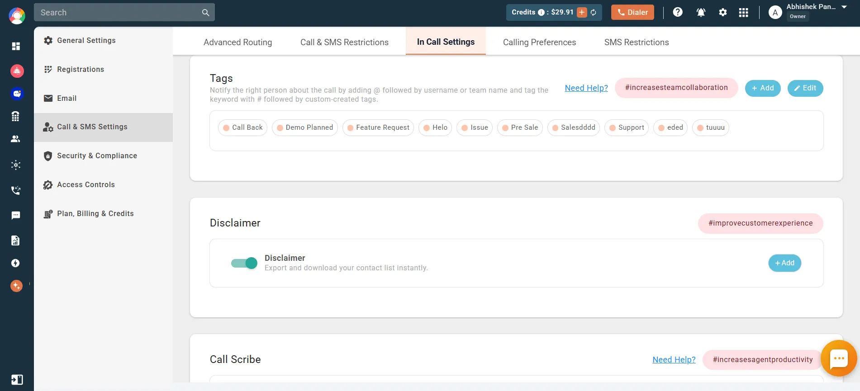Click the credits info icon

[541, 12]
